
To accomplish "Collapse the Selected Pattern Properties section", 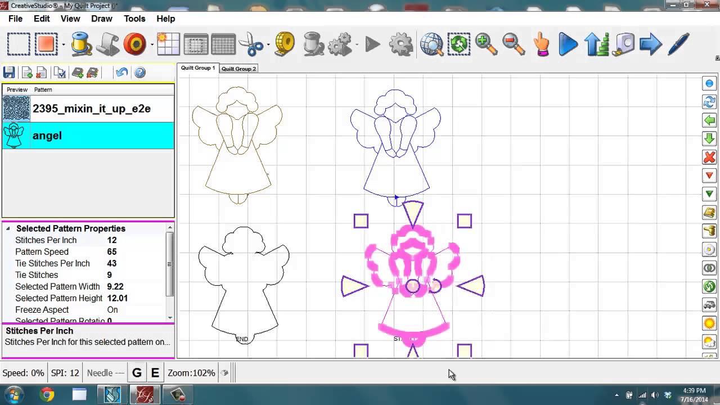I will (x=8, y=229).
